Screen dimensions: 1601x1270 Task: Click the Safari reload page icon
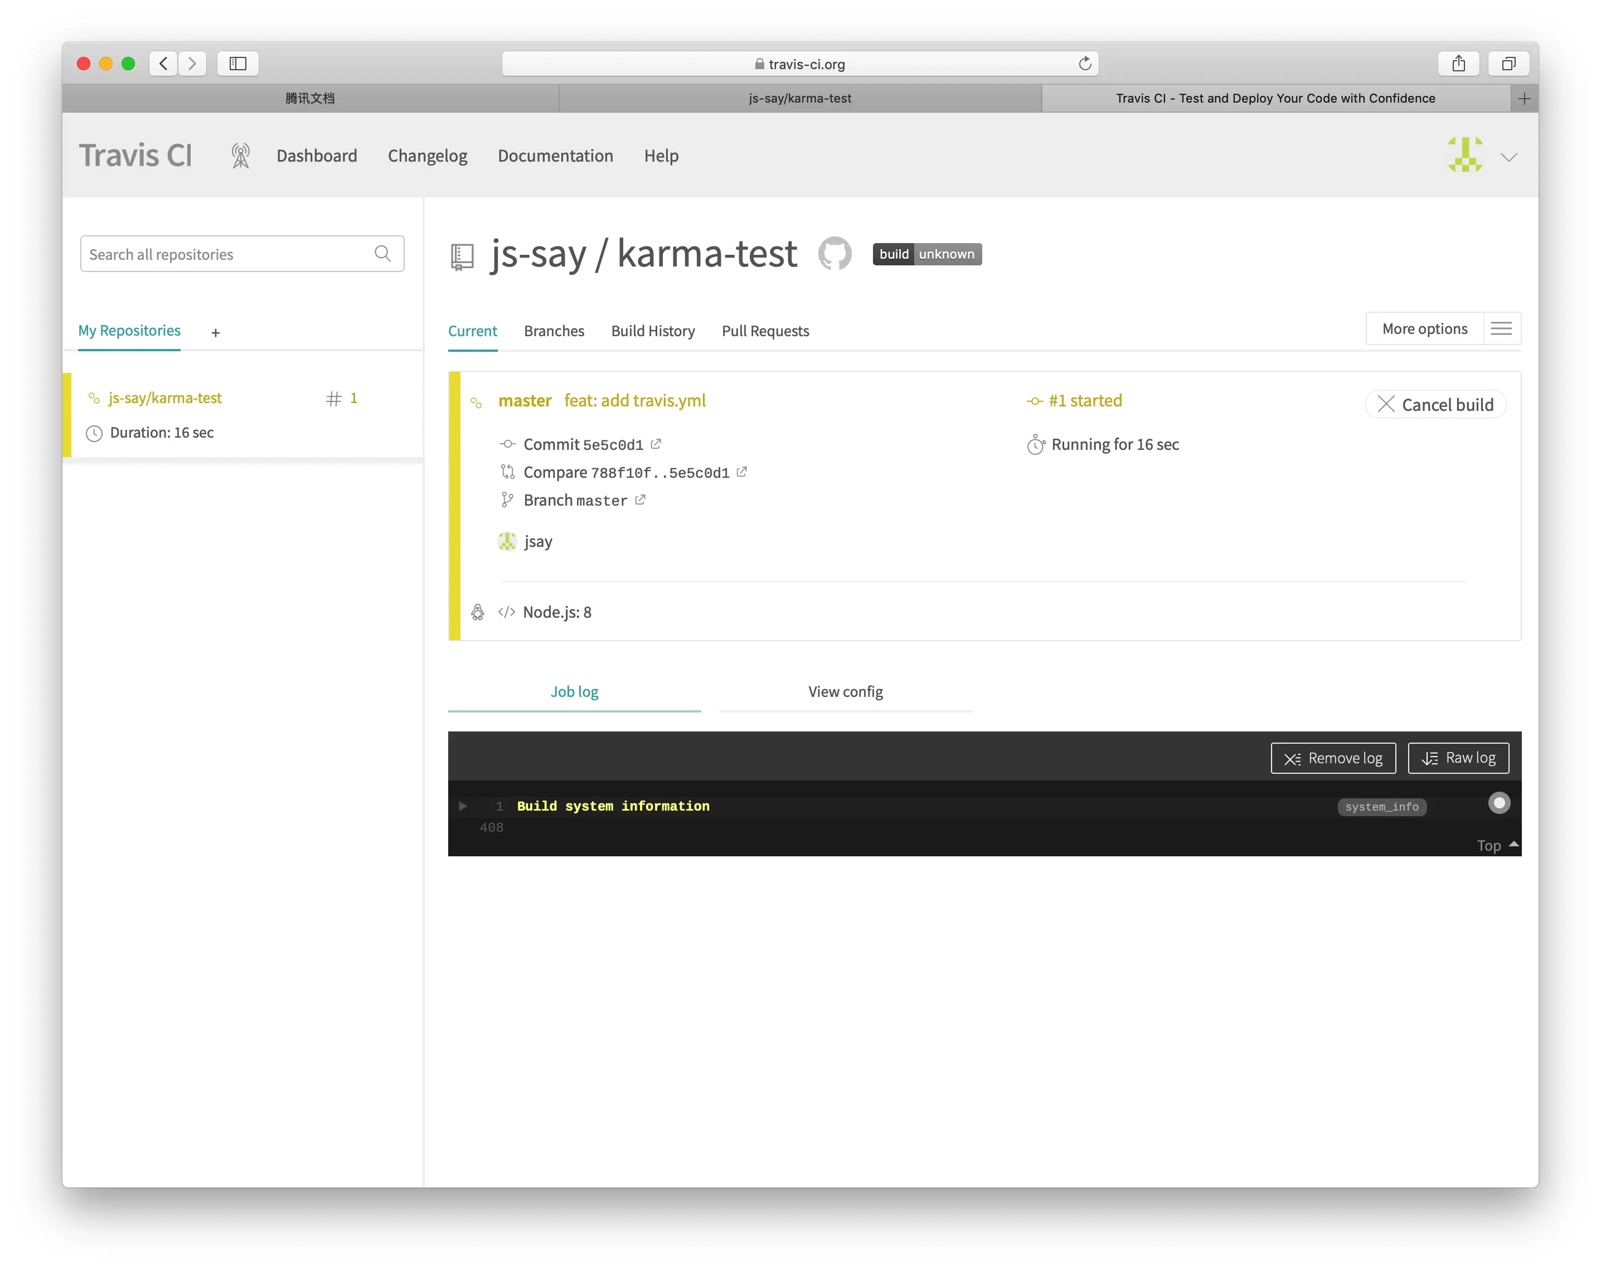pyautogui.click(x=1084, y=64)
